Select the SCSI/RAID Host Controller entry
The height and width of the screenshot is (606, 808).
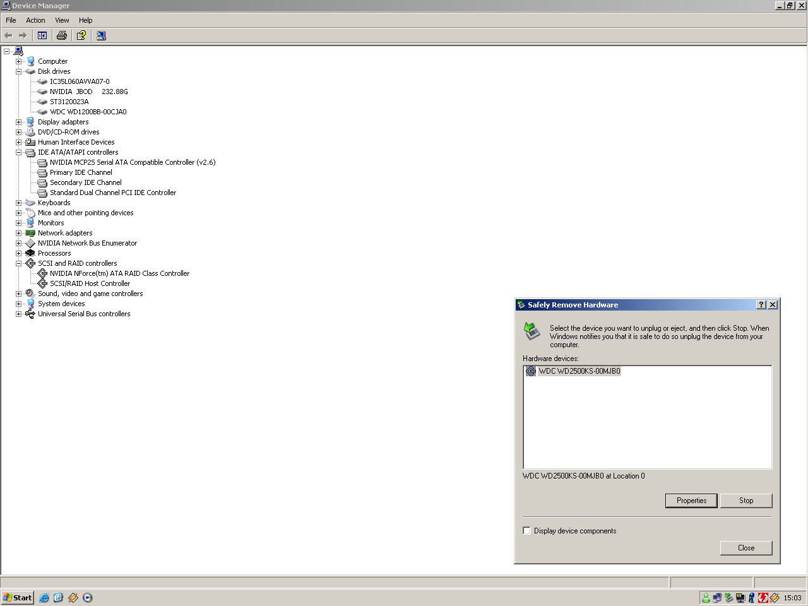pos(90,283)
